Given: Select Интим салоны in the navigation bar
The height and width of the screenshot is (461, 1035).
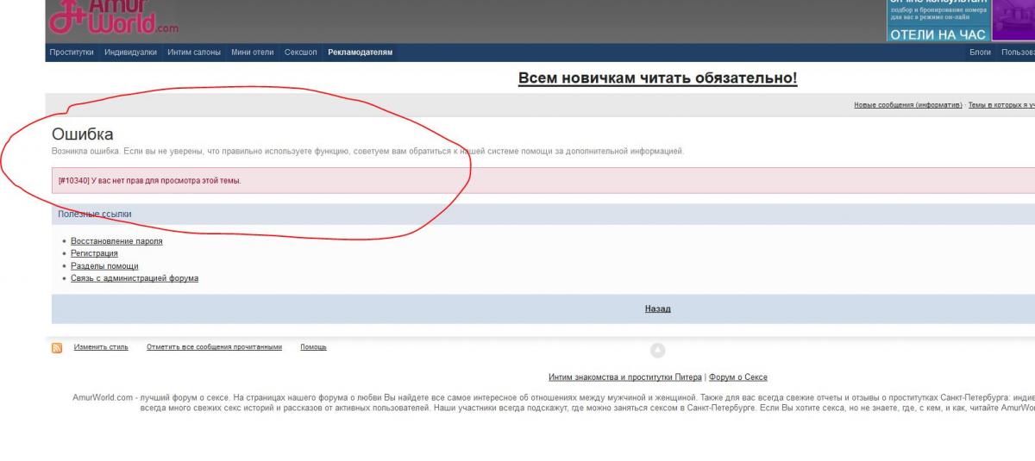Looking at the screenshot, I should coord(194,53).
